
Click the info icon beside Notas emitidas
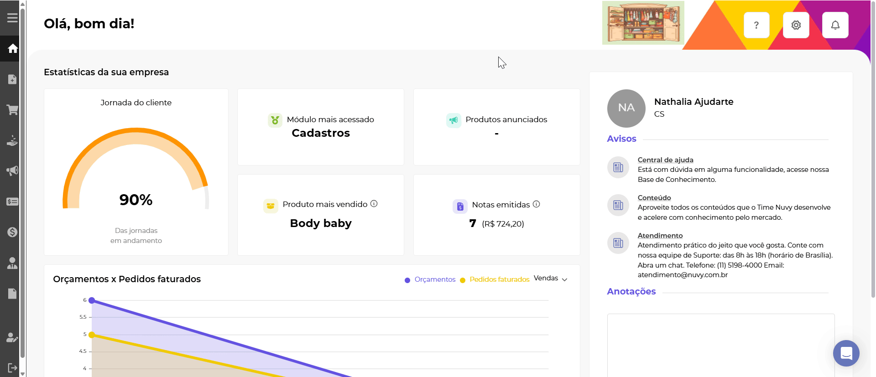[x=536, y=204]
